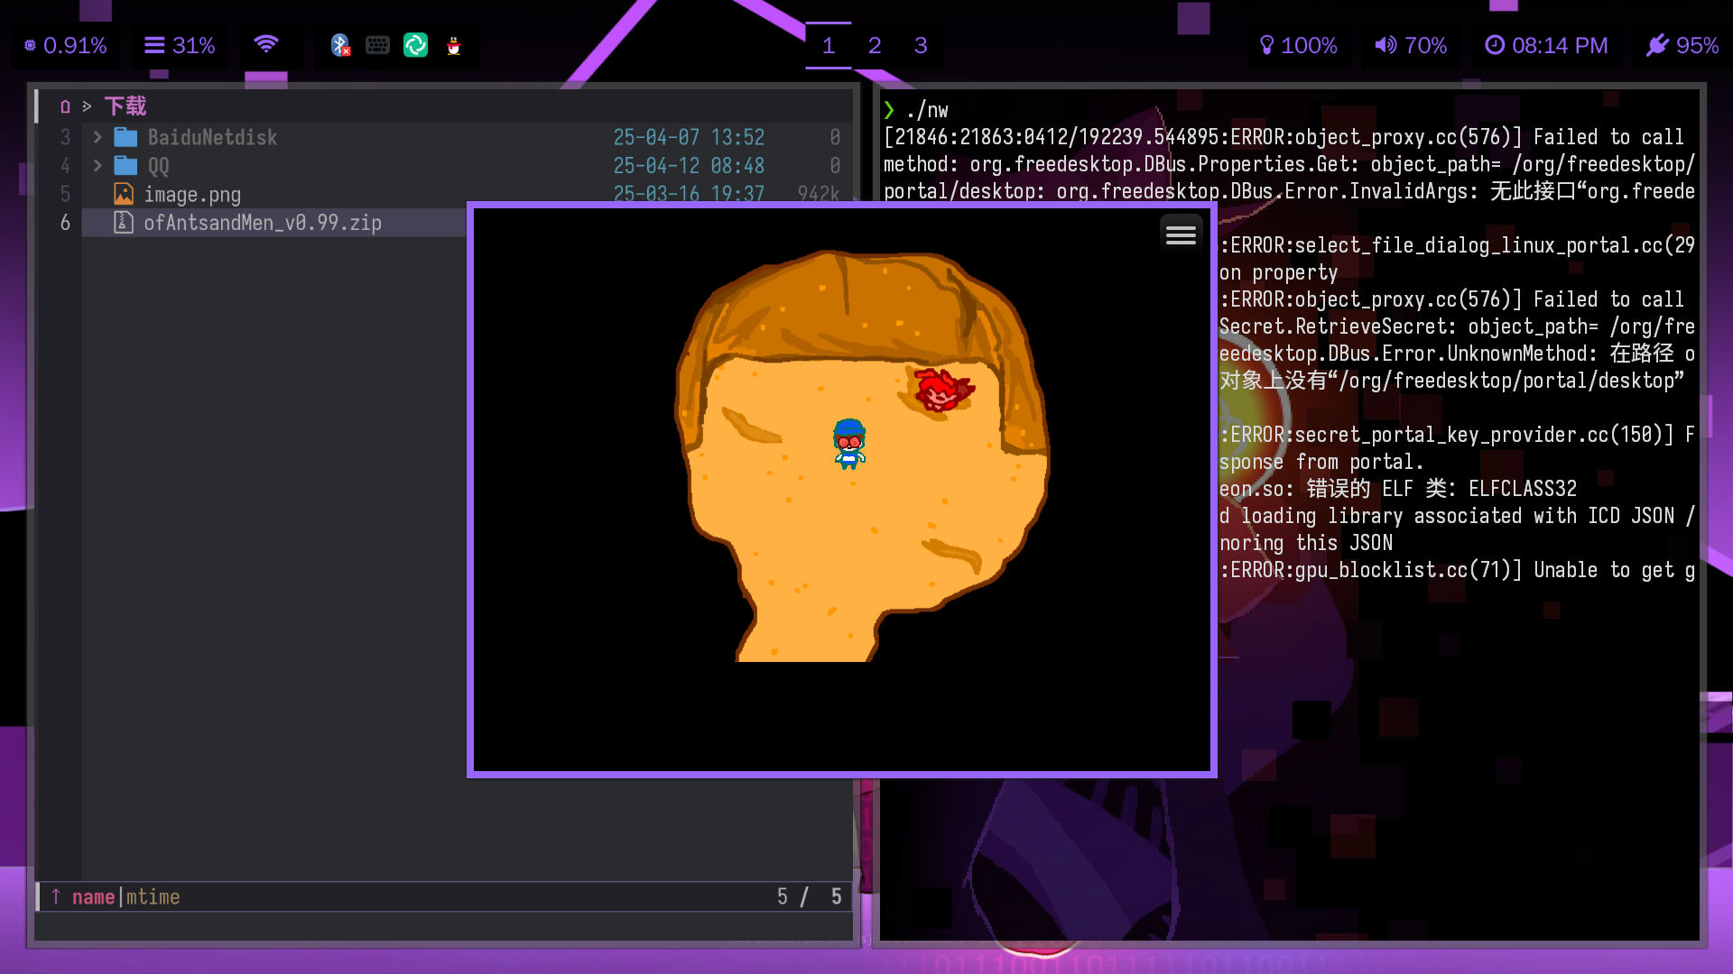1733x974 pixels.
Task: Click the clock showing 08:14 PM
Action: coord(1546,45)
